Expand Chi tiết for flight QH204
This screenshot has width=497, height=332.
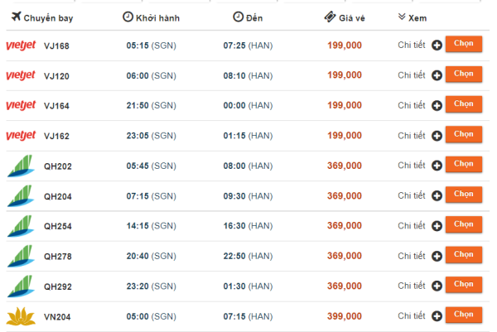pos(412,195)
